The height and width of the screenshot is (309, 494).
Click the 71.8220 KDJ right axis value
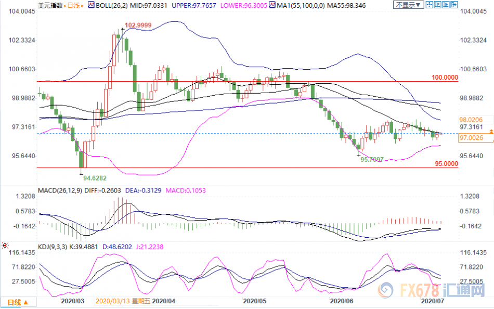pos(471,267)
